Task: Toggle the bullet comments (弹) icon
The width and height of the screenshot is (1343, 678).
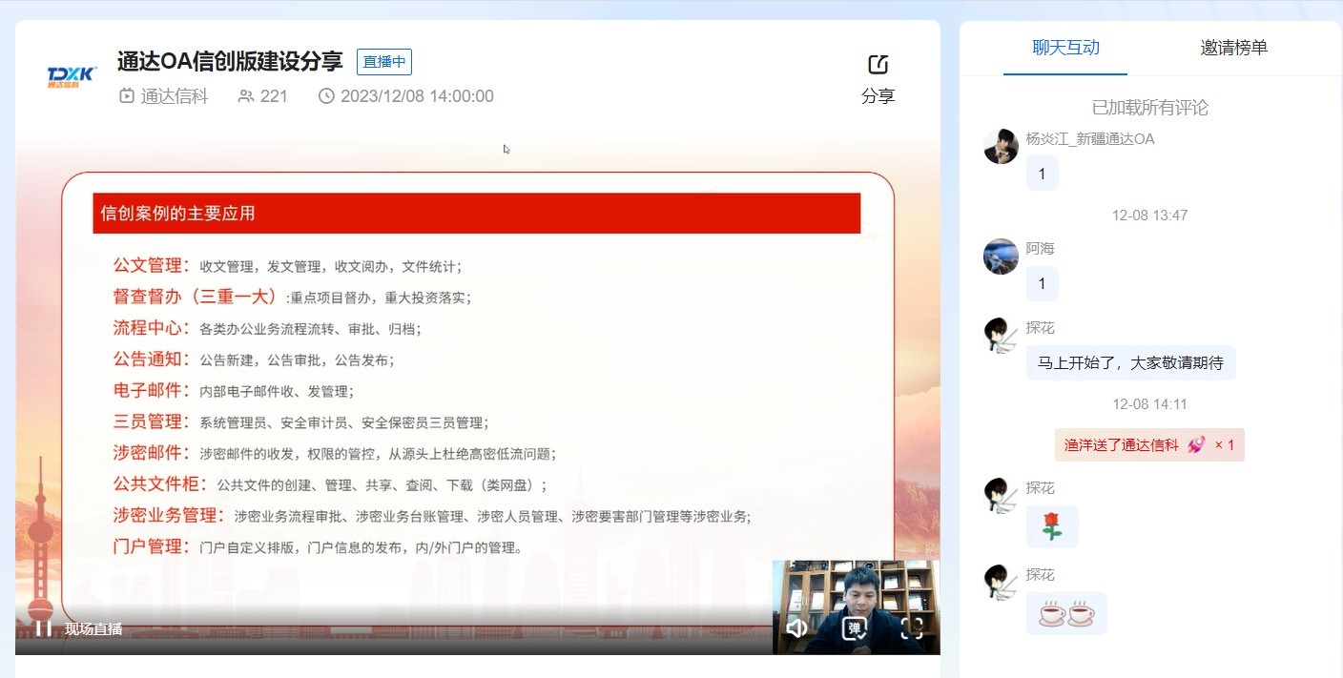Action: [854, 627]
